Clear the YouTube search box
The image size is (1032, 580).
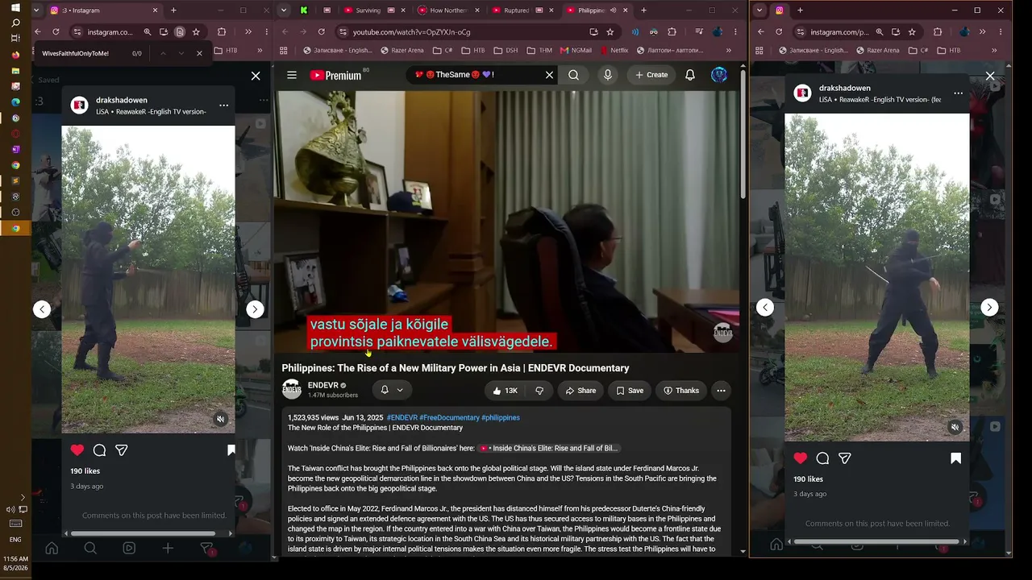(549, 75)
